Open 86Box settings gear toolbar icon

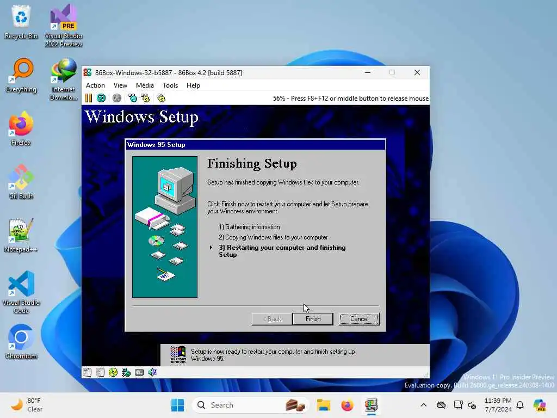click(x=161, y=98)
